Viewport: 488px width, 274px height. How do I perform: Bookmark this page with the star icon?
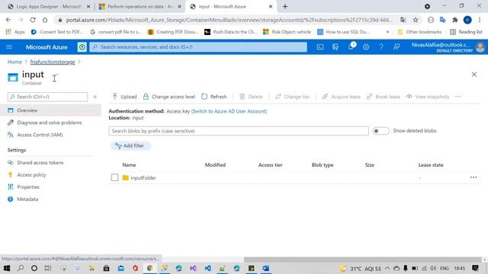pyautogui.click(x=416, y=20)
